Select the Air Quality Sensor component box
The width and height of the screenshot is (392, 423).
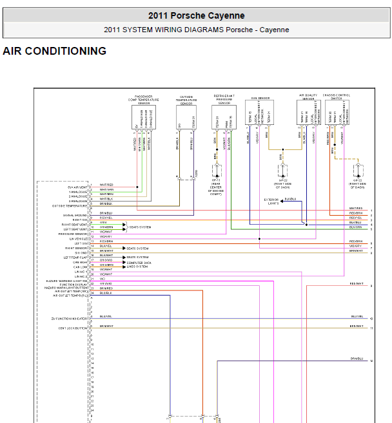[x=309, y=113]
